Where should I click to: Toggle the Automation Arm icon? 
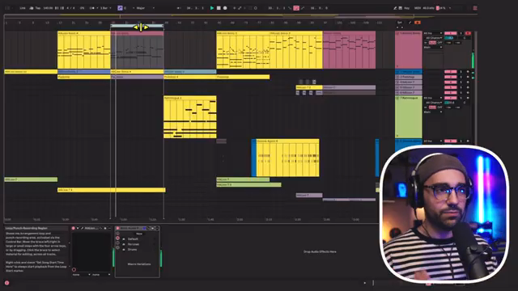(x=240, y=8)
